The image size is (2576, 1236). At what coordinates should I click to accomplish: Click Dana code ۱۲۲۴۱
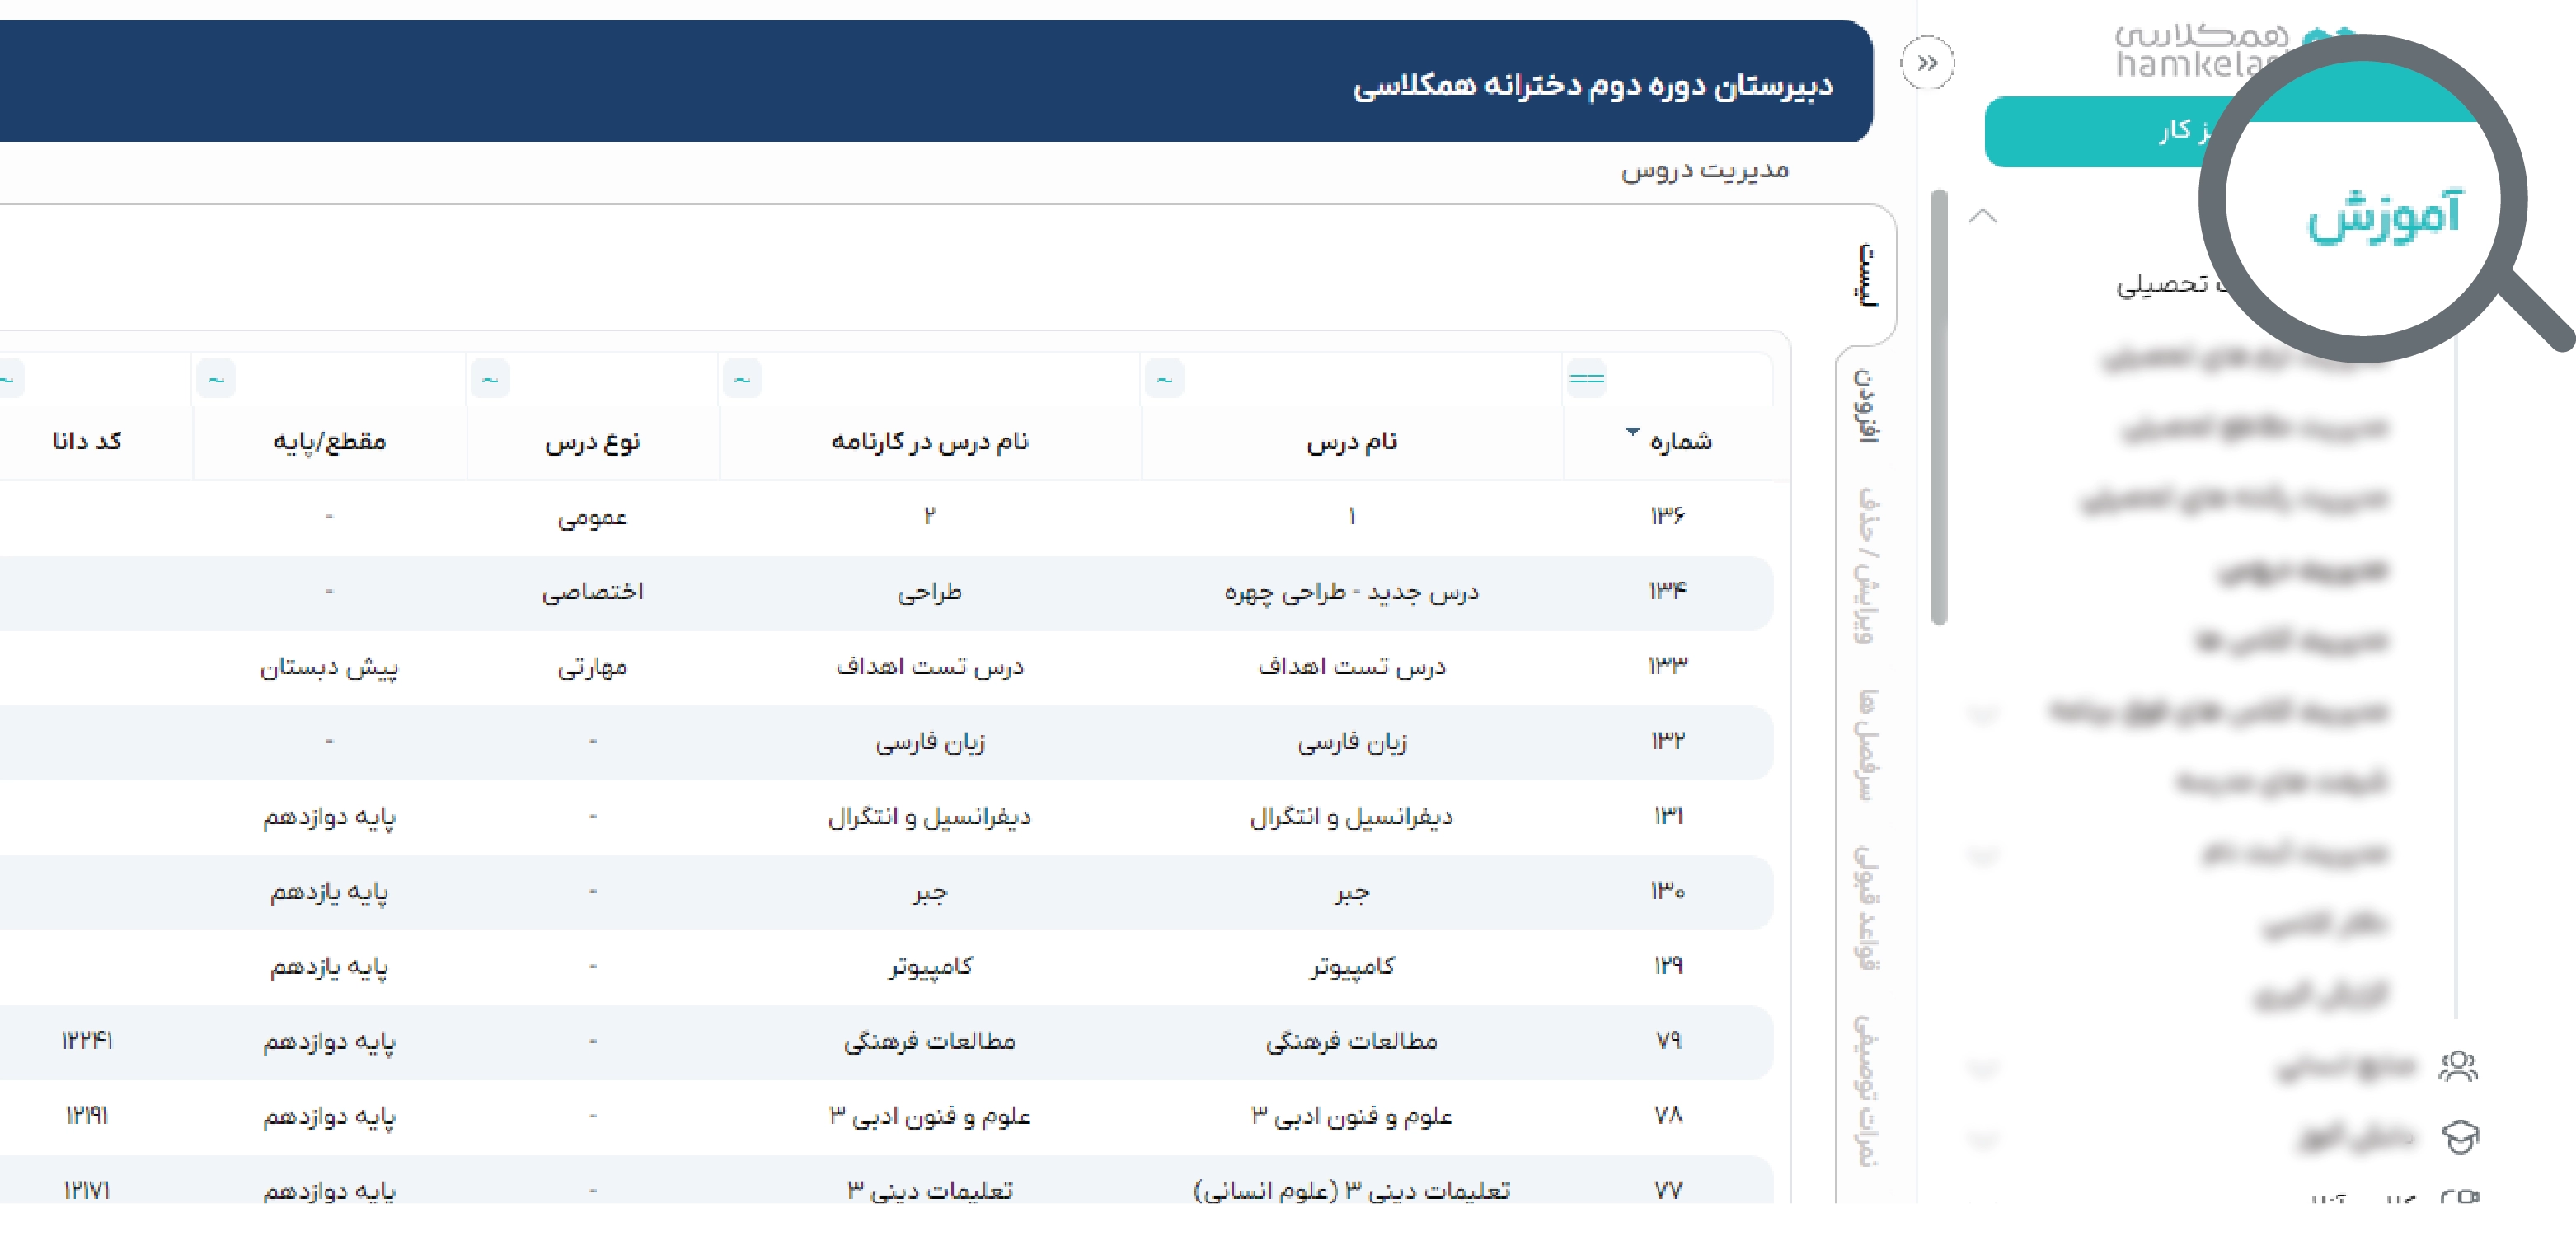(x=87, y=1041)
